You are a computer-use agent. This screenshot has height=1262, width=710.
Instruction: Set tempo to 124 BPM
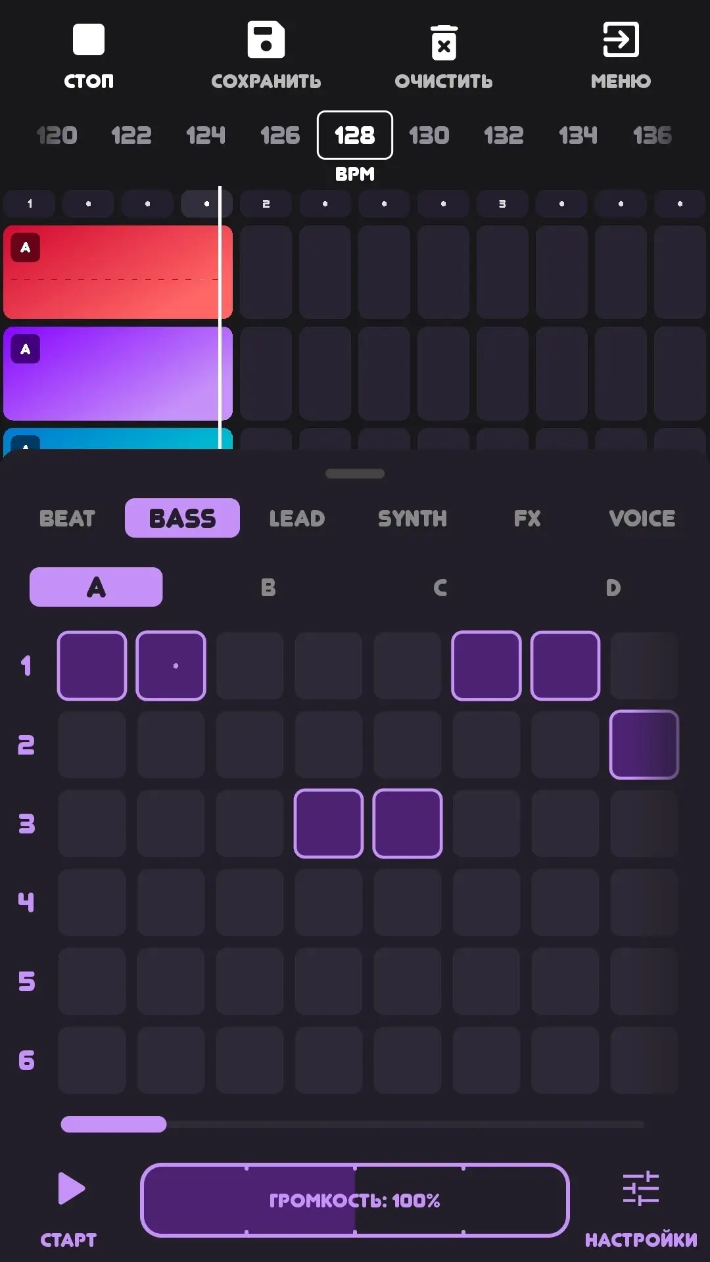pyautogui.click(x=206, y=135)
